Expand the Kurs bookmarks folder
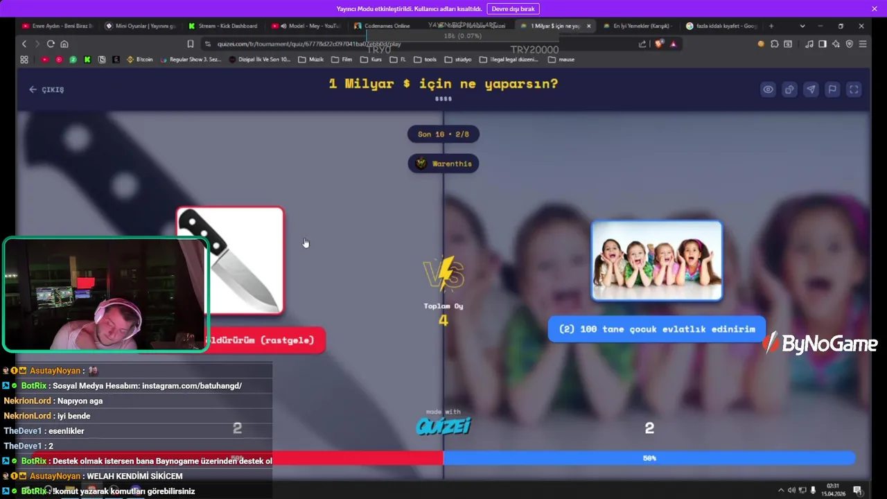Viewport: 887px width, 499px height. click(371, 60)
